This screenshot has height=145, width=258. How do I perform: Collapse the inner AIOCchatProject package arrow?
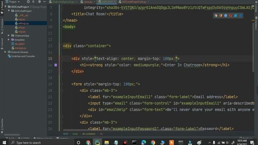(9, 11)
